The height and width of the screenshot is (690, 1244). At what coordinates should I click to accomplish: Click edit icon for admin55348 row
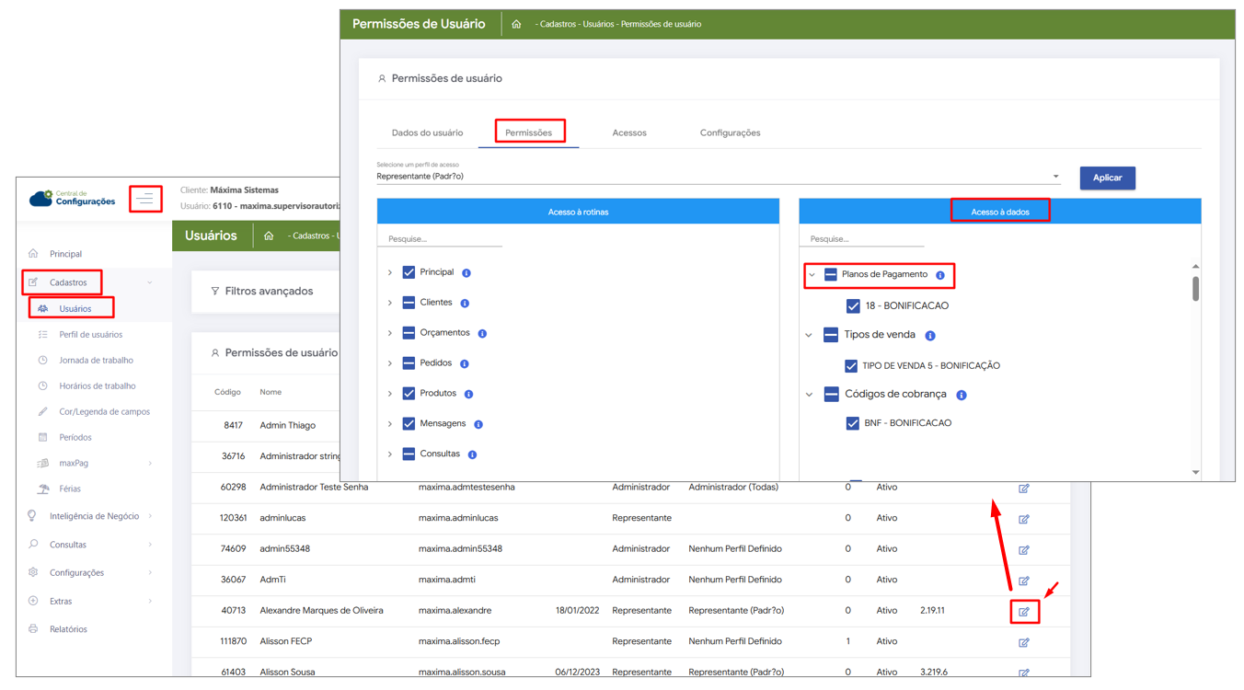pyautogui.click(x=1024, y=550)
